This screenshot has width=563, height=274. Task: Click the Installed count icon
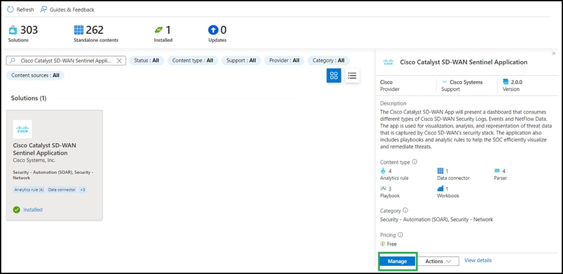tap(159, 30)
